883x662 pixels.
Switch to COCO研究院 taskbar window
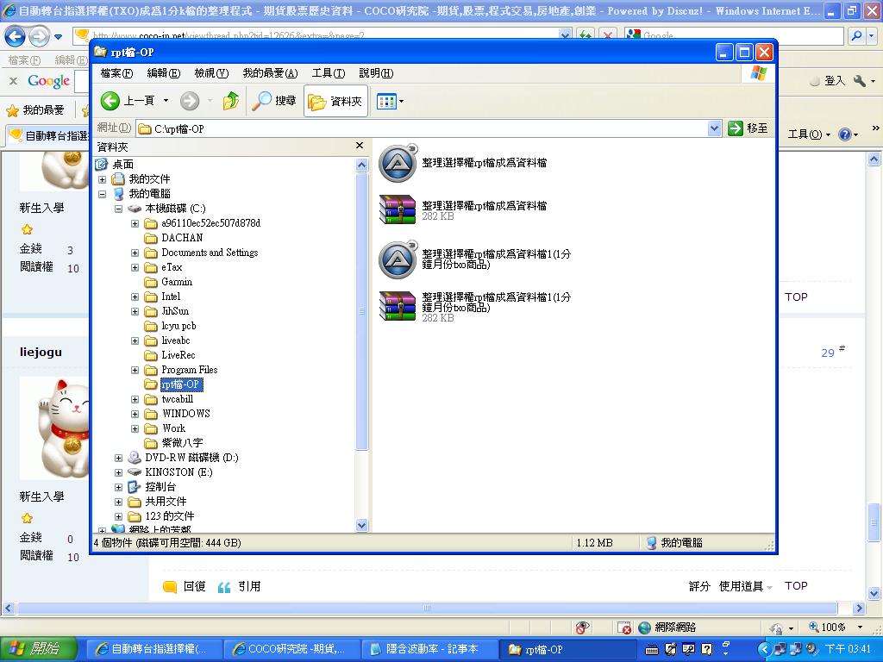[291, 649]
